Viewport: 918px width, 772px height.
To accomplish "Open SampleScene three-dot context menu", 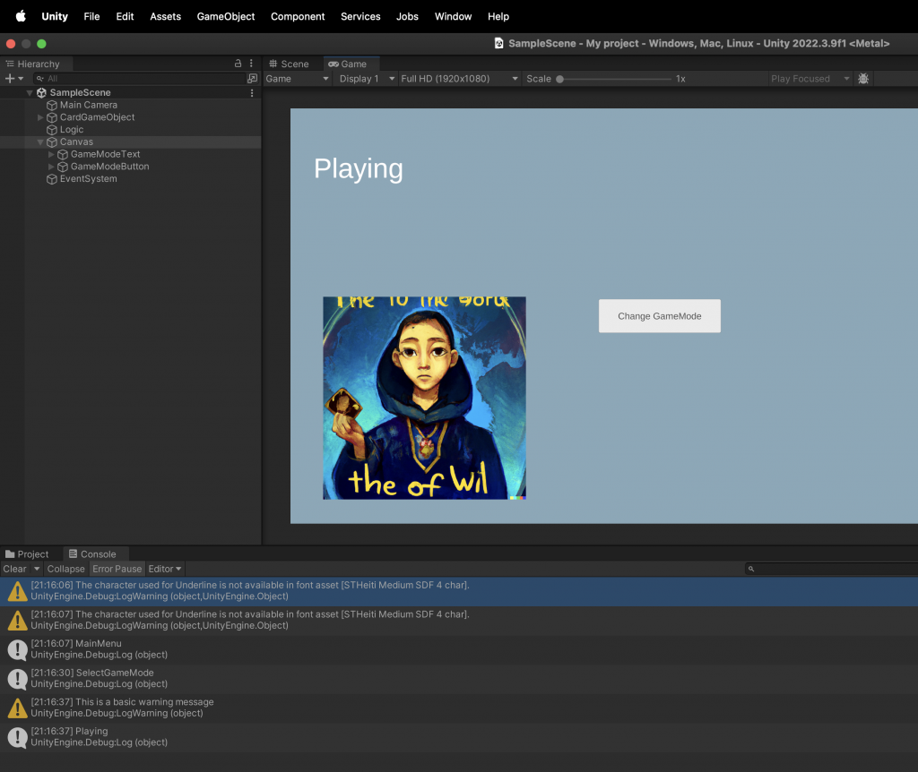I will coord(252,92).
